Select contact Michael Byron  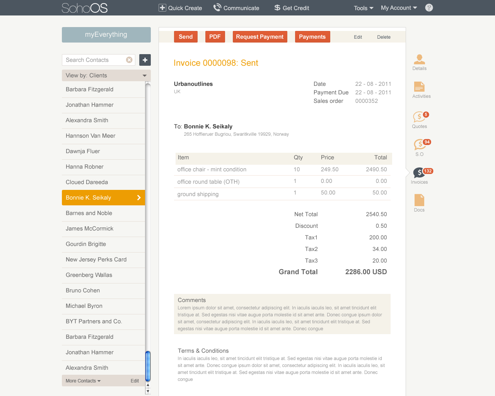(x=104, y=306)
